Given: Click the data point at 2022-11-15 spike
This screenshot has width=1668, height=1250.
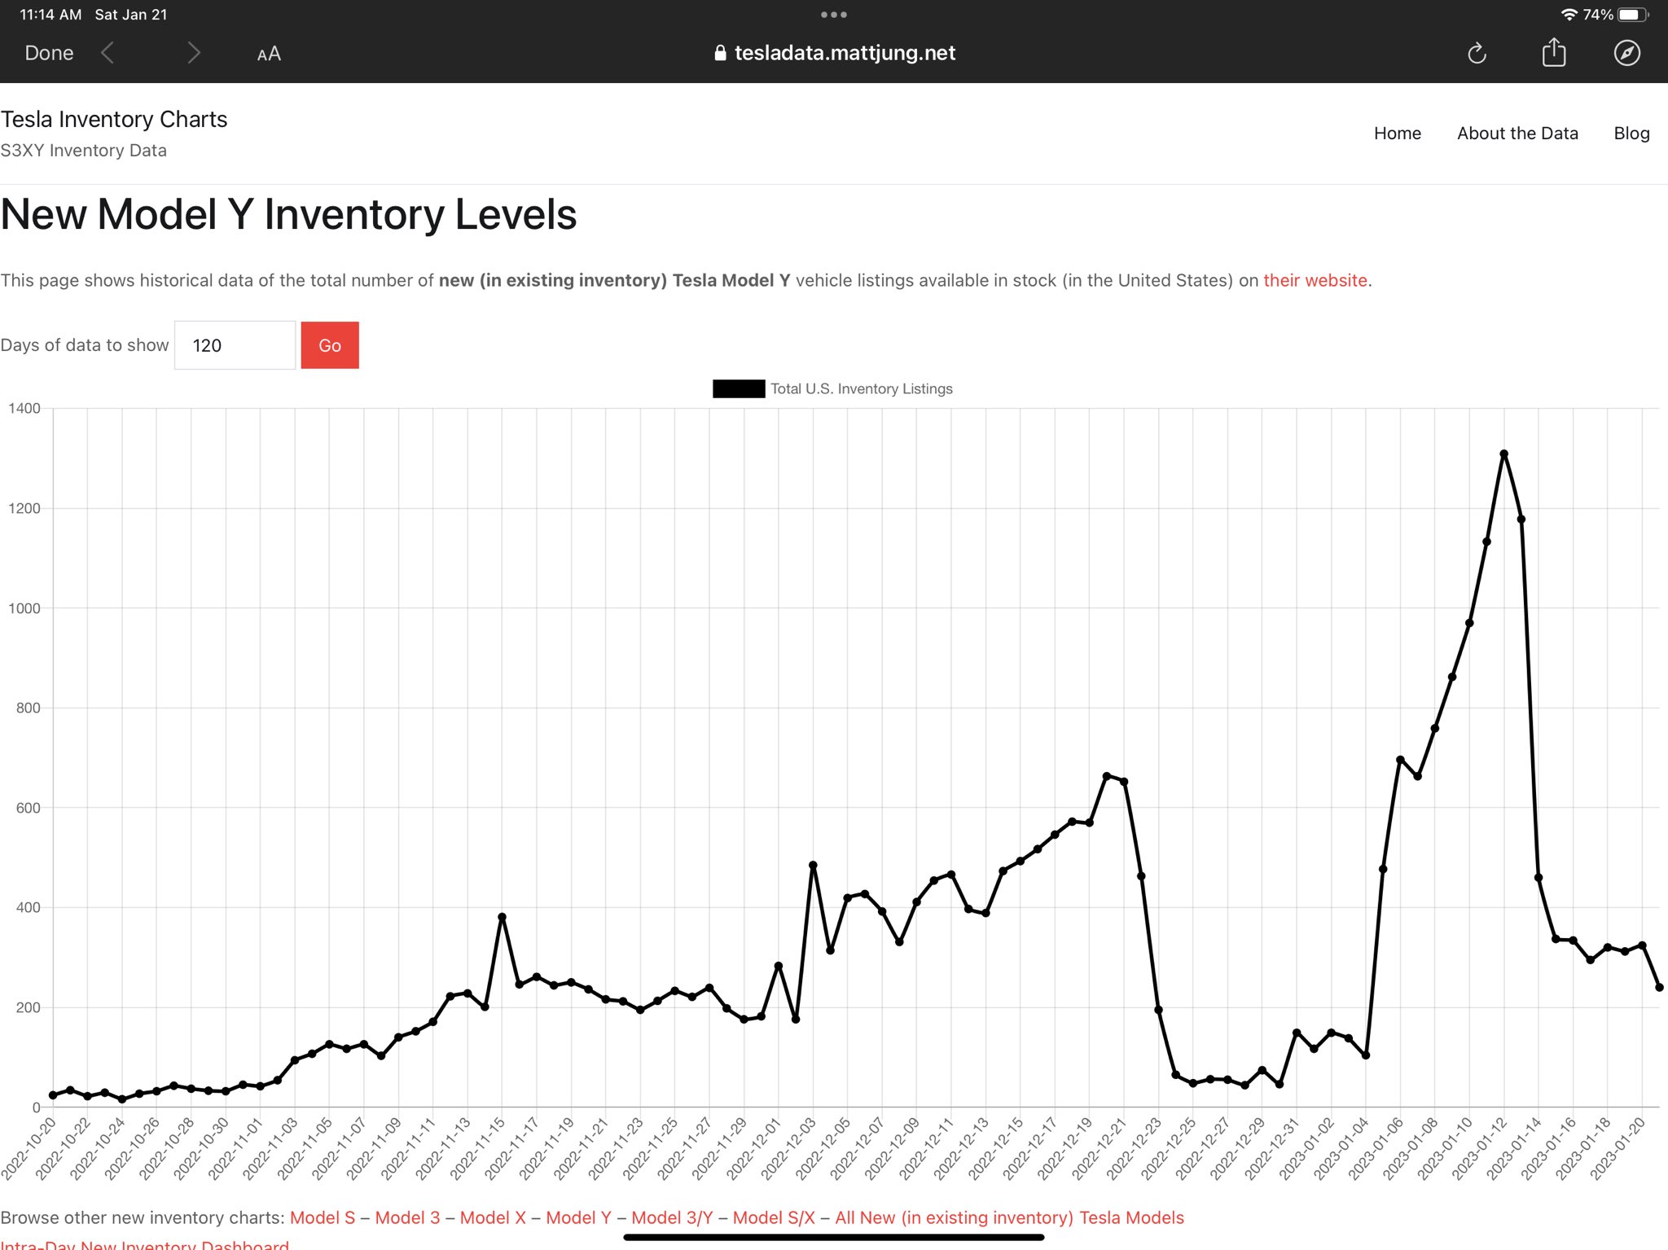Looking at the screenshot, I should [502, 917].
